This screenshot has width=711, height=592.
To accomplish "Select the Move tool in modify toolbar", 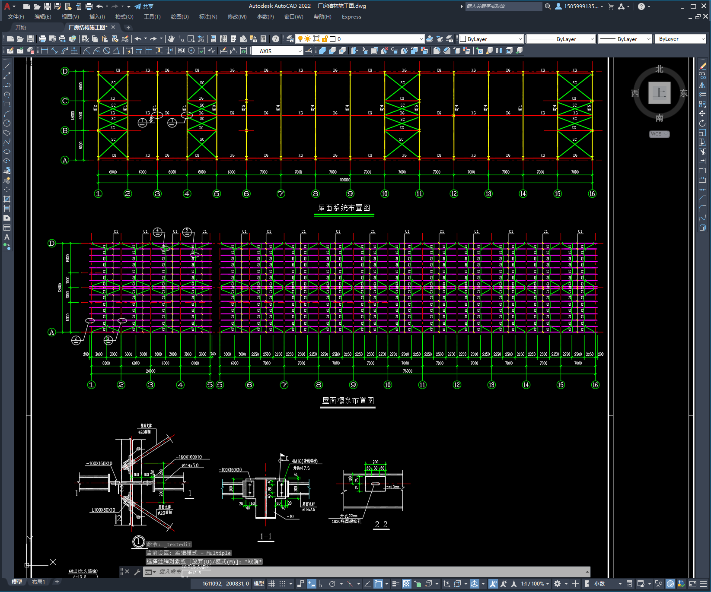I will [702, 114].
